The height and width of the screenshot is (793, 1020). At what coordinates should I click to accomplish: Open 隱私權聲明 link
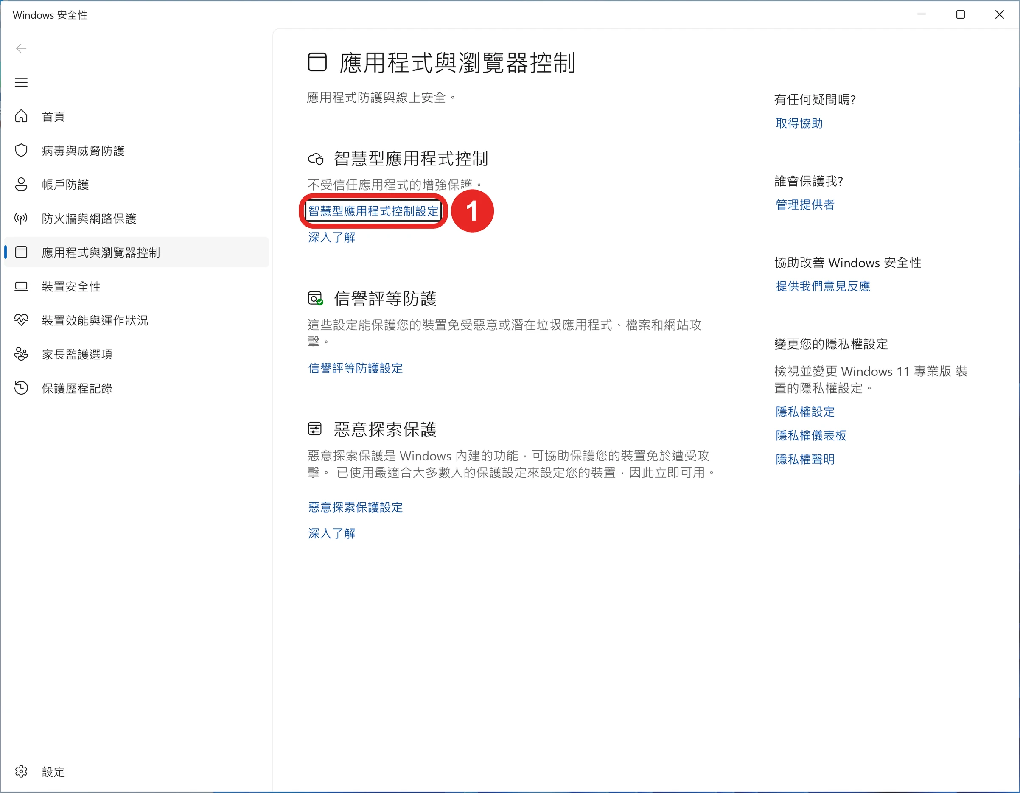[805, 460]
